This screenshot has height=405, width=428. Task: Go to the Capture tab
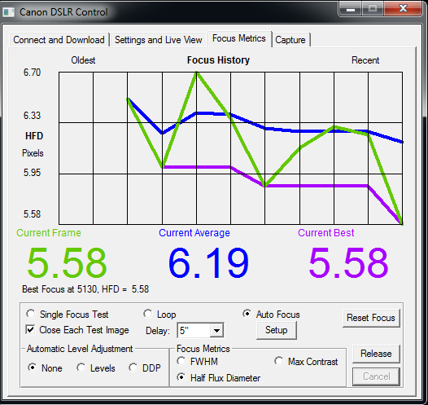(x=290, y=40)
